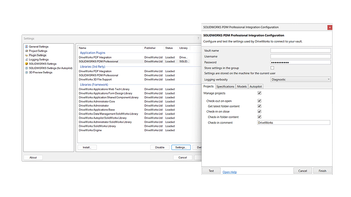The width and height of the screenshot is (351, 197).
Task: Click the About button
Action: [x=33, y=158]
